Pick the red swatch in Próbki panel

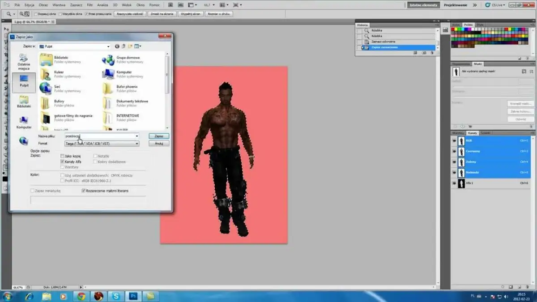453,29
